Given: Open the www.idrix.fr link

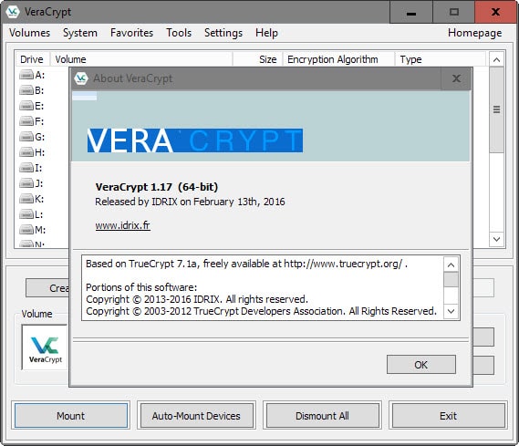Looking at the screenshot, I should tap(123, 225).
